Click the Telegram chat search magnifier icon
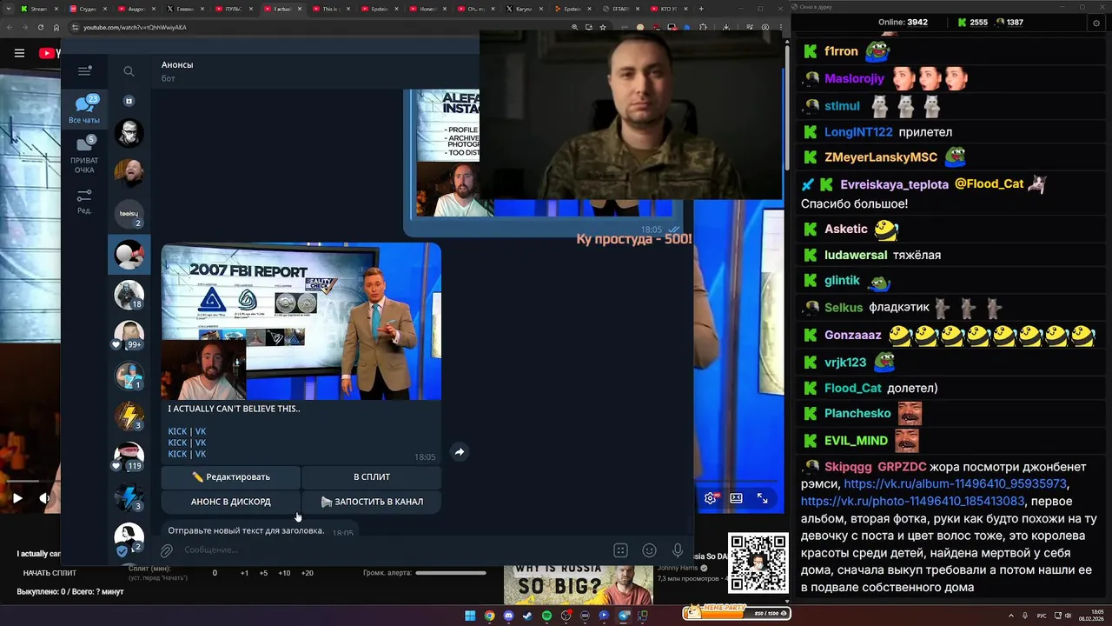This screenshot has width=1112, height=626. coord(129,71)
